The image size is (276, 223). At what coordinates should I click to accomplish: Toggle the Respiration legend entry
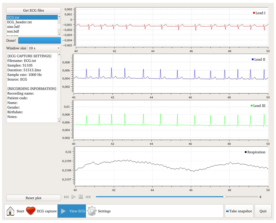point(255,152)
